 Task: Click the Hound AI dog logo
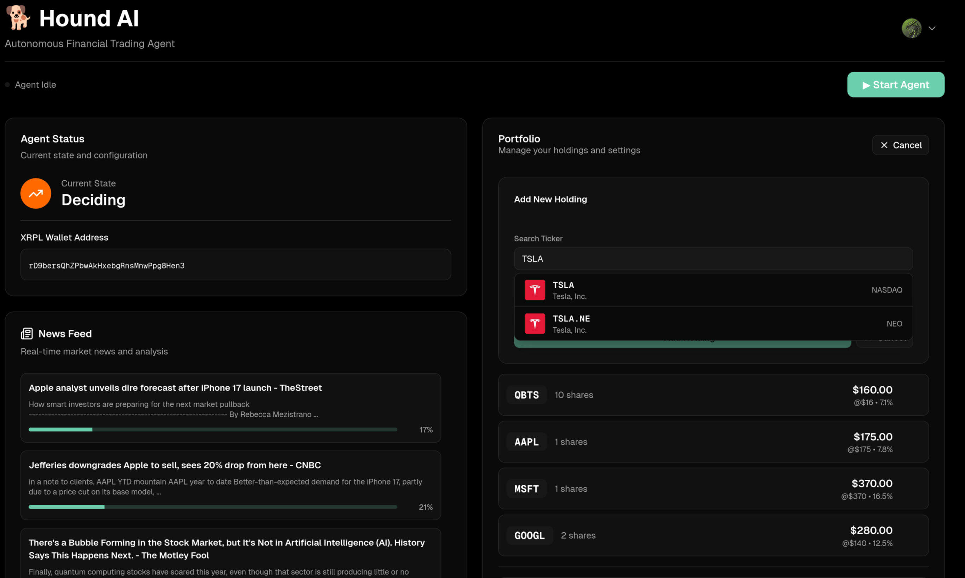coord(18,18)
